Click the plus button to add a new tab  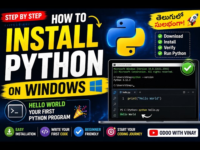tap(140, 92)
